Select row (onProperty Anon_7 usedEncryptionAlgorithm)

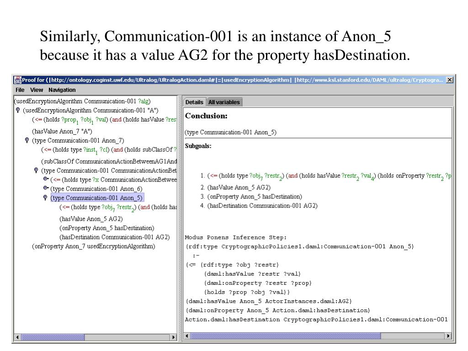(94, 246)
